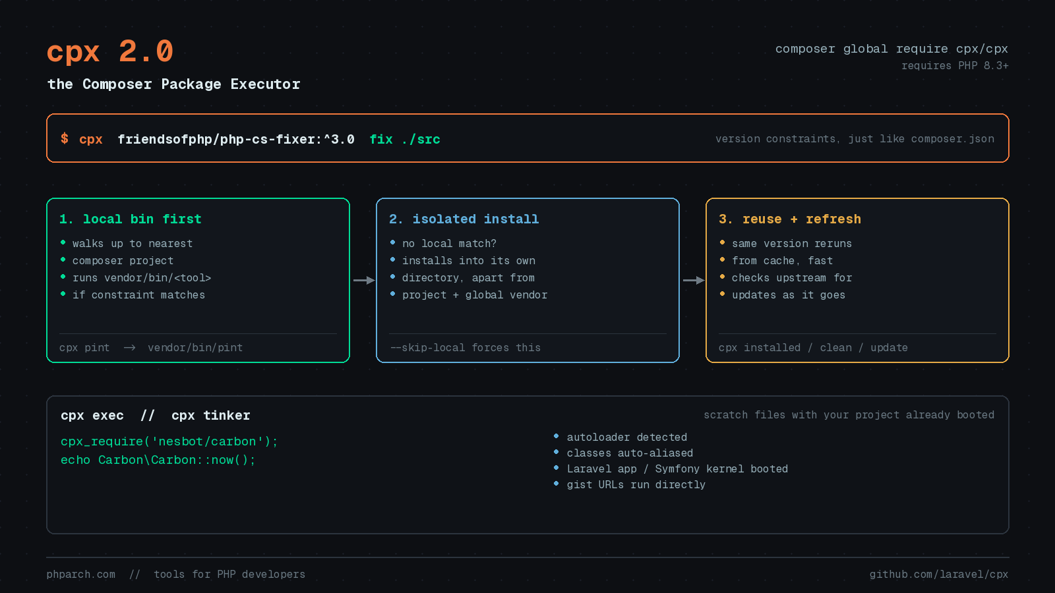Click 'scratch files with your project already booted'
Screen dimensions: 1055x593
(x=849, y=415)
